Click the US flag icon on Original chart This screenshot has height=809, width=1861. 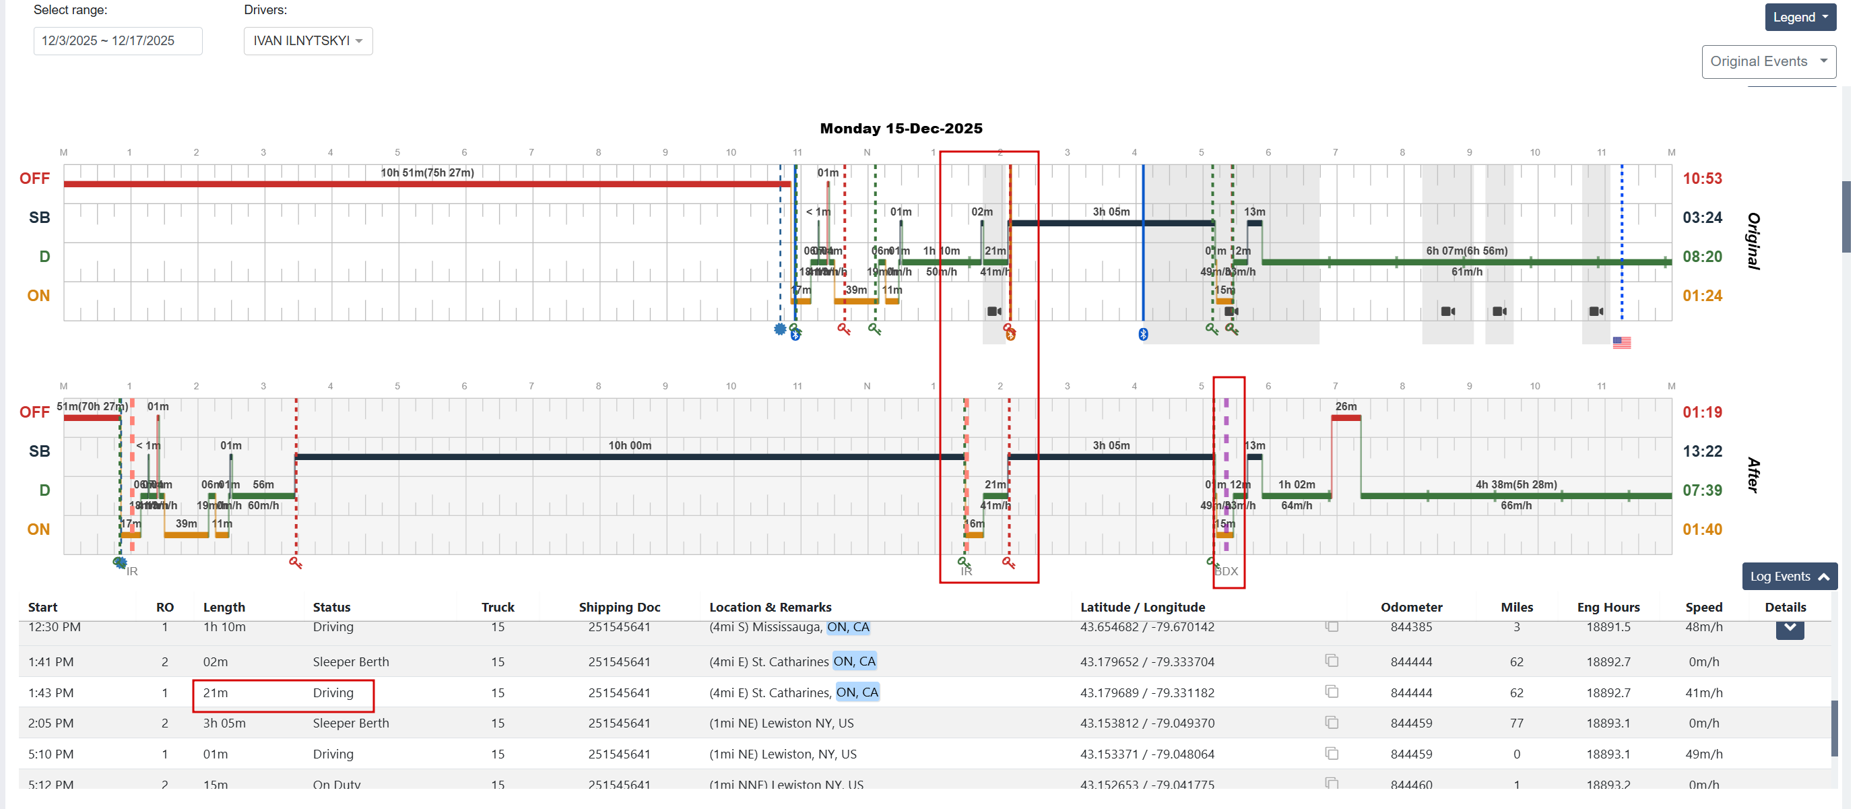pyautogui.click(x=1621, y=342)
